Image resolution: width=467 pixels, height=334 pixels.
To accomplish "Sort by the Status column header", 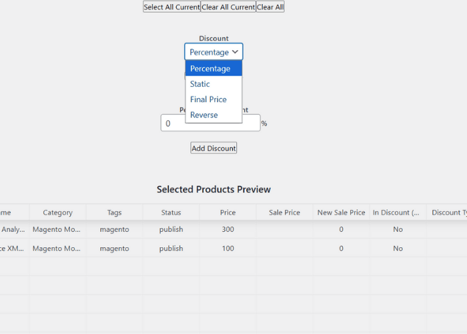I will (171, 212).
